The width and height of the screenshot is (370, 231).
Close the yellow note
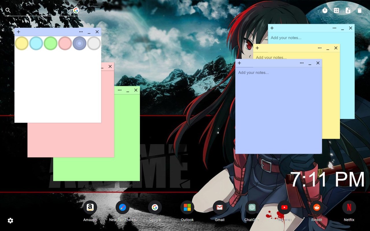tap(336, 48)
